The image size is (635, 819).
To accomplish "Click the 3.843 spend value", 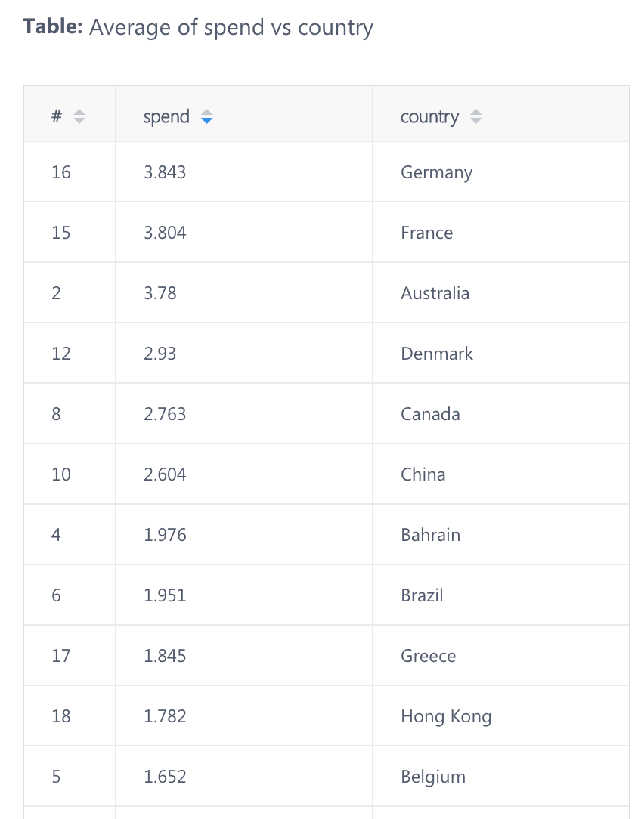I will [x=165, y=172].
